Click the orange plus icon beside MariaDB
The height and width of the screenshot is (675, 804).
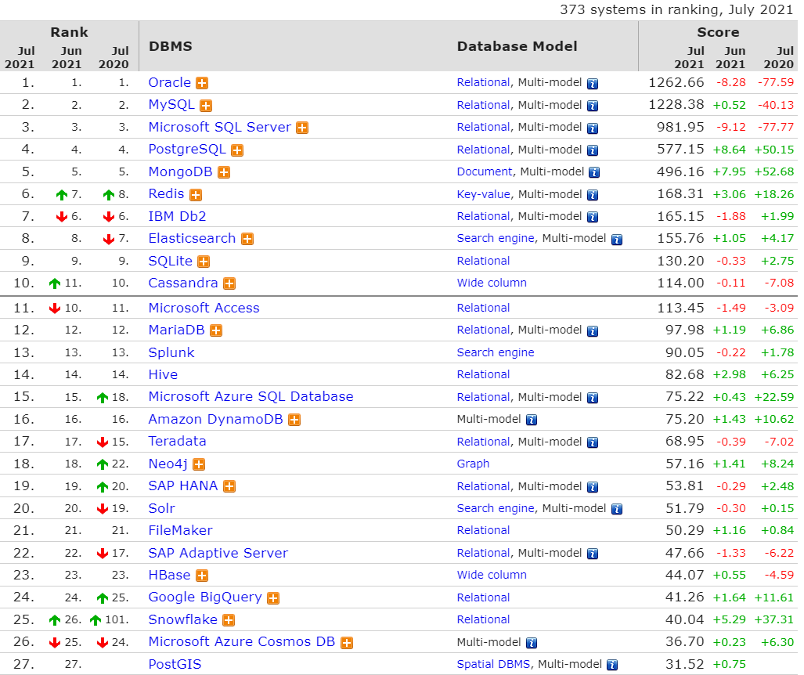tap(216, 330)
